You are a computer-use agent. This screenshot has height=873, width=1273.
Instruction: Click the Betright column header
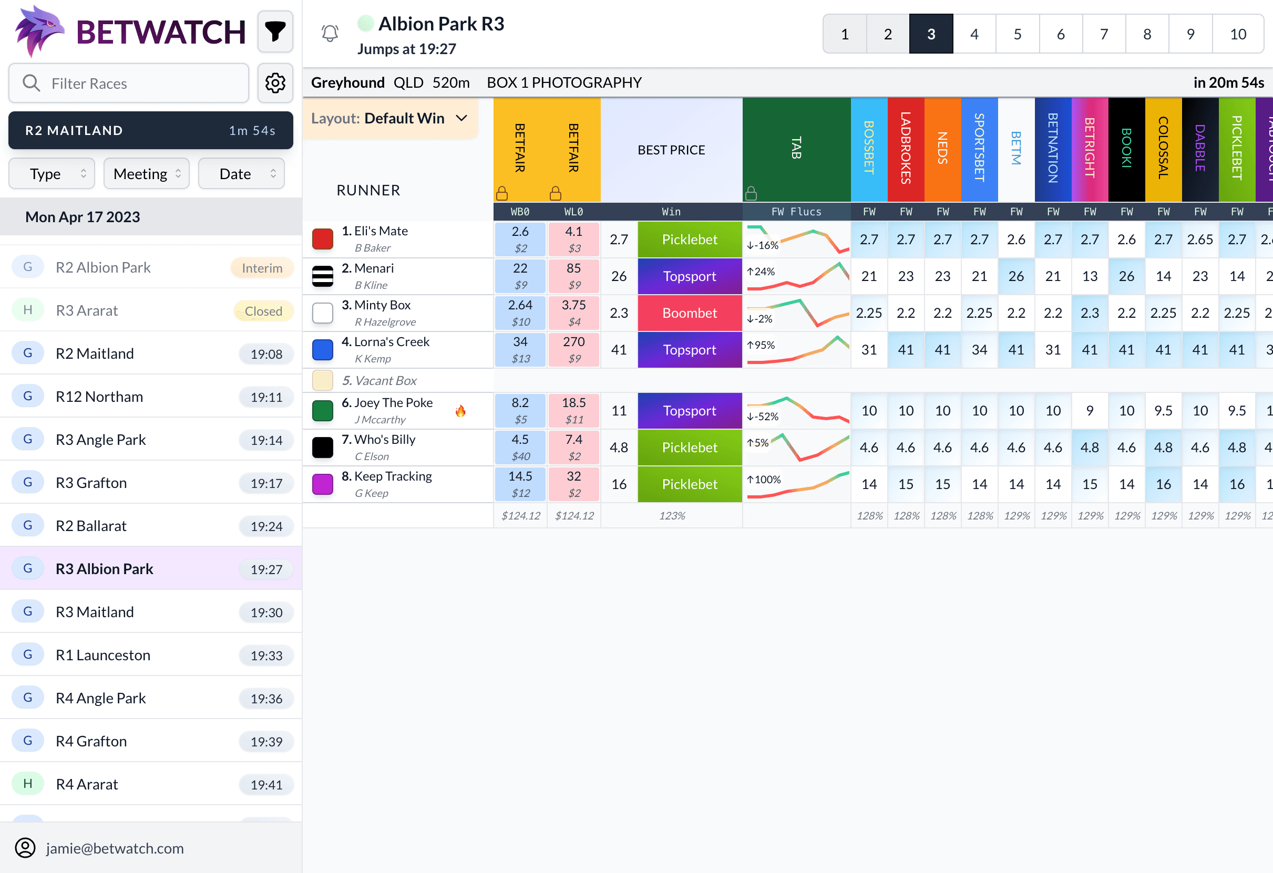coord(1090,149)
